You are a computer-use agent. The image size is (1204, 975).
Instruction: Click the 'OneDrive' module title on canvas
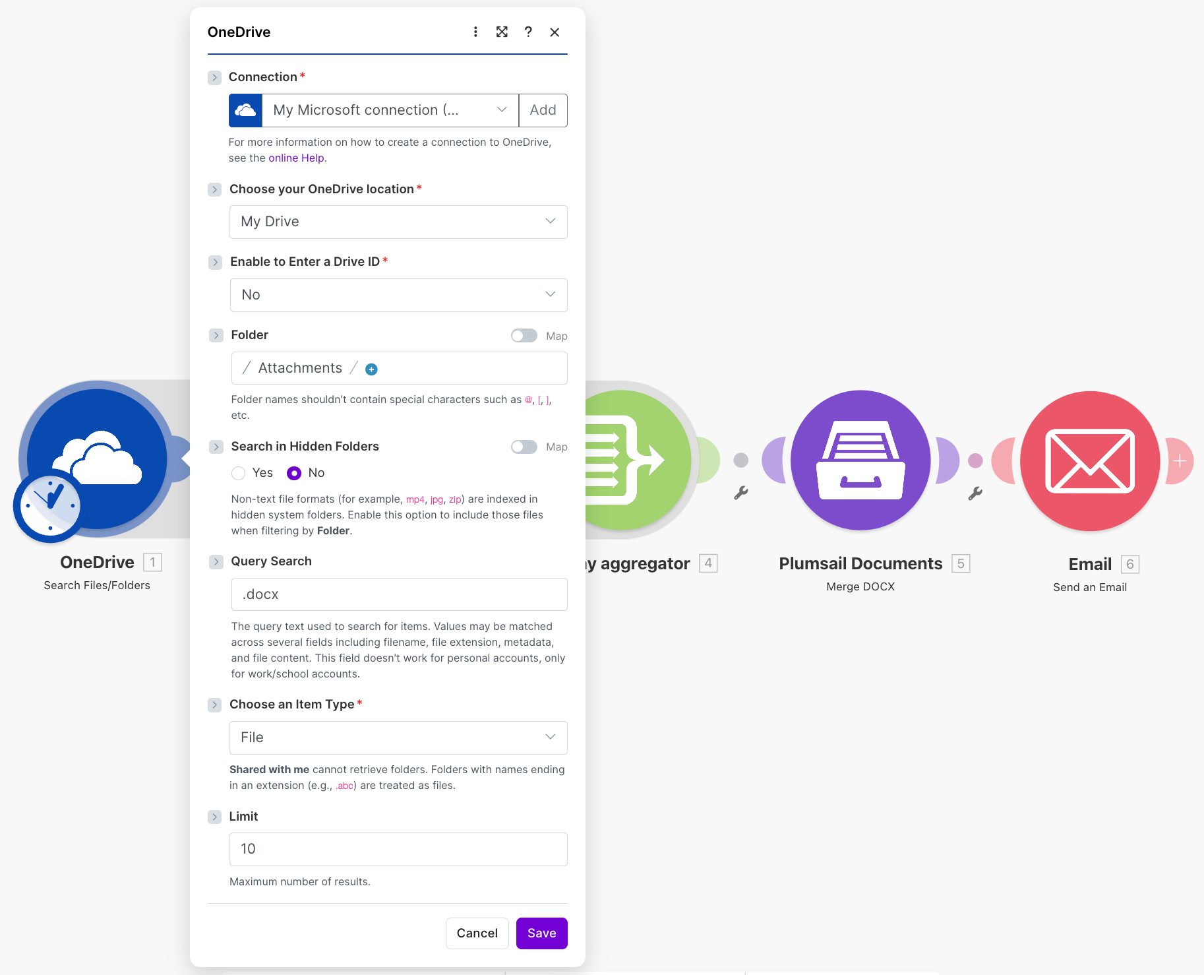(x=97, y=562)
